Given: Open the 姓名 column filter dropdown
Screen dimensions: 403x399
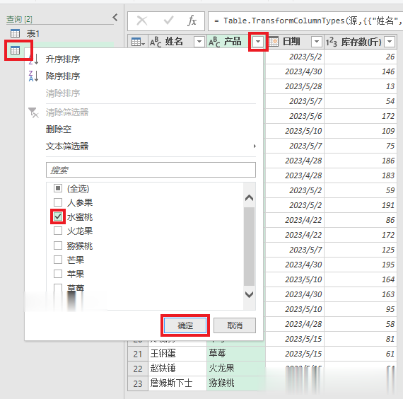Looking at the screenshot, I should pyautogui.click(x=199, y=42).
